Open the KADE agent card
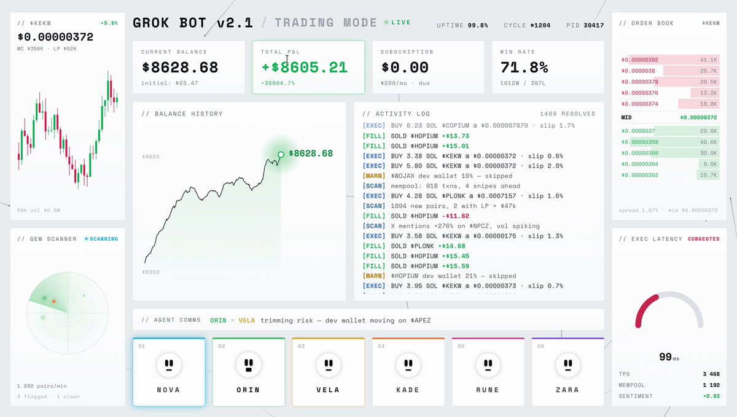 tap(408, 372)
